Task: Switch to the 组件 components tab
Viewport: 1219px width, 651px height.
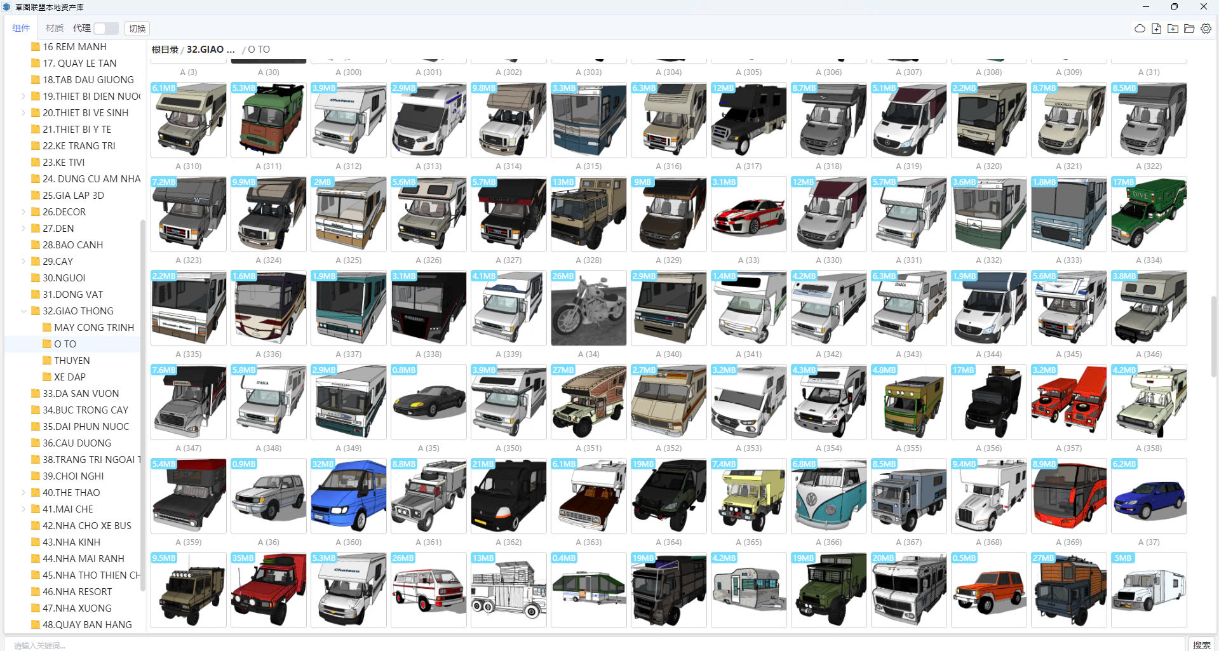Action: click(x=21, y=29)
